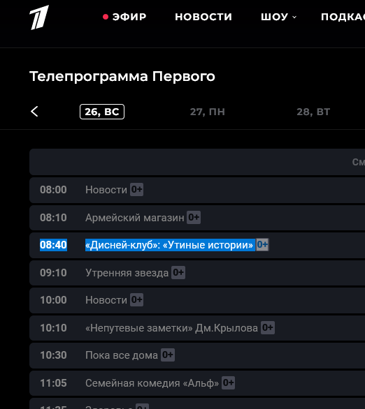Open Утренняя звезда at 09:10
Screen dimensions: 365x409
click(x=197, y=273)
